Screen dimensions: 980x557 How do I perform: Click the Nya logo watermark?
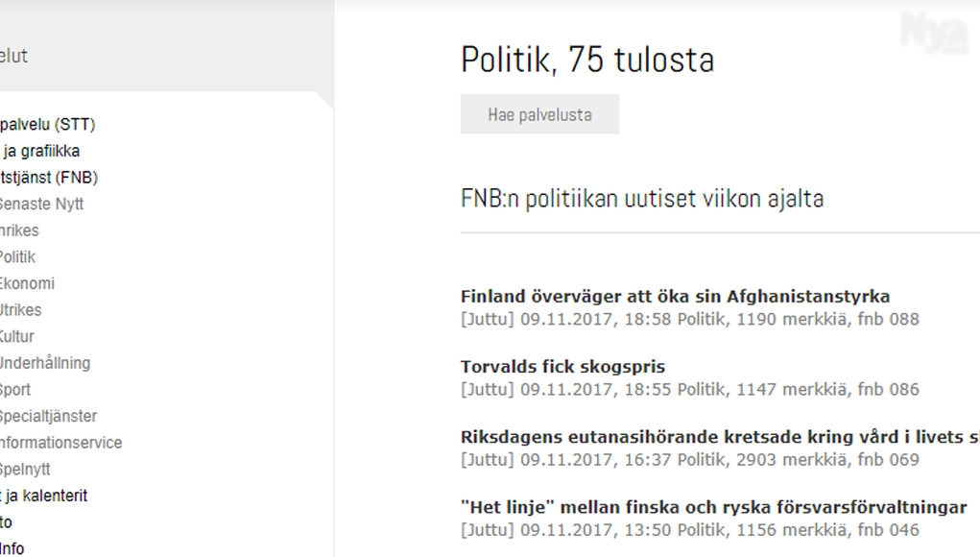[934, 33]
